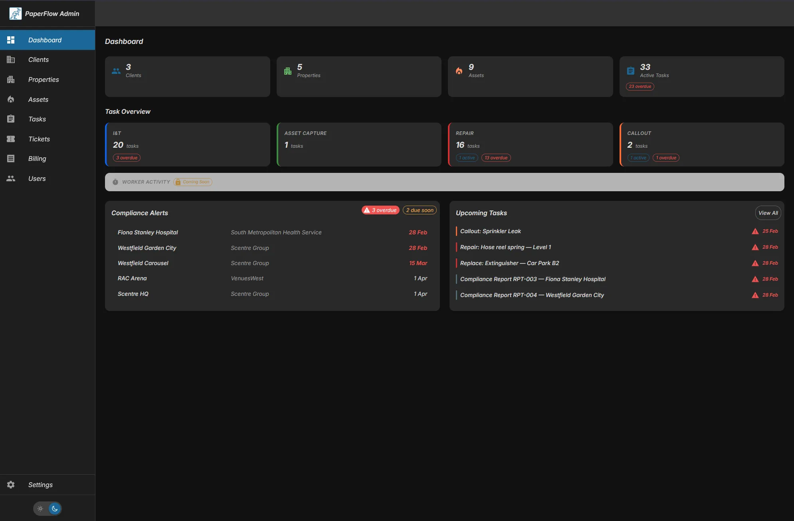The image size is (794, 521).
Task: Click the View All button in Upcoming Tasks
Action: (767, 212)
